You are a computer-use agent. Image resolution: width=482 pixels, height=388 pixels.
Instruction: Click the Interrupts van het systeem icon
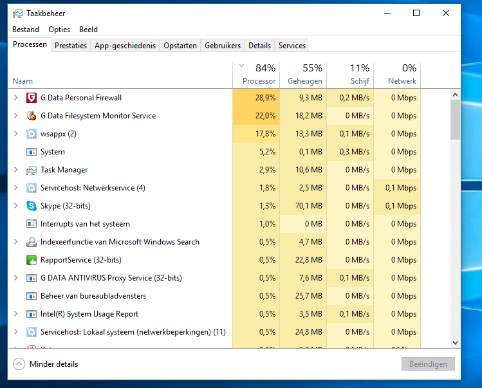click(32, 224)
